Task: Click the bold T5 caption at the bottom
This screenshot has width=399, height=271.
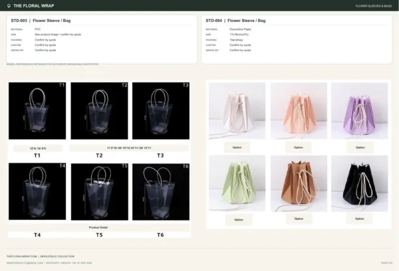Action: tap(99, 235)
